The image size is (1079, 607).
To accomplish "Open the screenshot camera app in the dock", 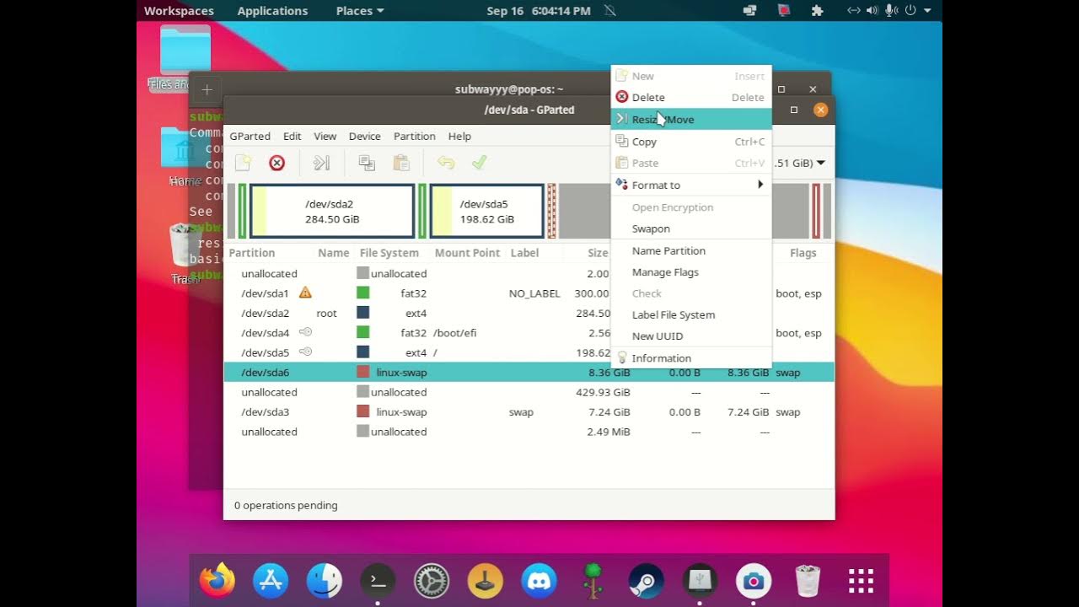I will pos(754,581).
